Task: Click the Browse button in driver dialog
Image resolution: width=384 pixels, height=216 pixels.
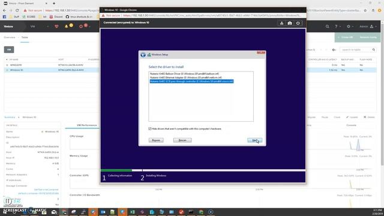Action: pos(156,140)
